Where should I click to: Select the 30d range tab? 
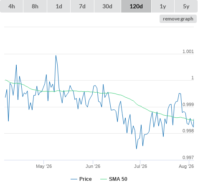pos(107,6)
